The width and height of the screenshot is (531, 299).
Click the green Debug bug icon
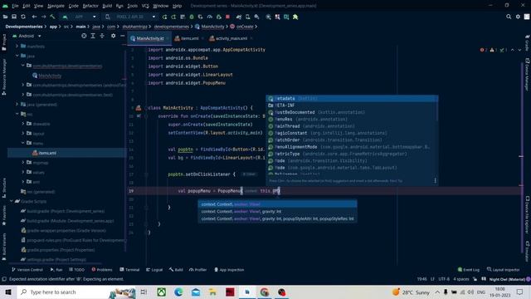coord(192,17)
